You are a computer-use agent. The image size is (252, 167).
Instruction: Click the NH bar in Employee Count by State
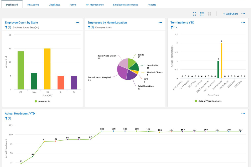pyautogui.click(x=48, y=69)
